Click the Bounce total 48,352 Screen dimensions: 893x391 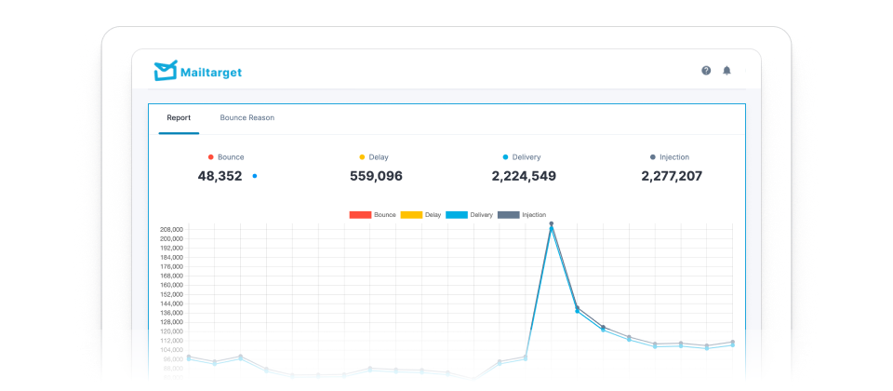[220, 176]
